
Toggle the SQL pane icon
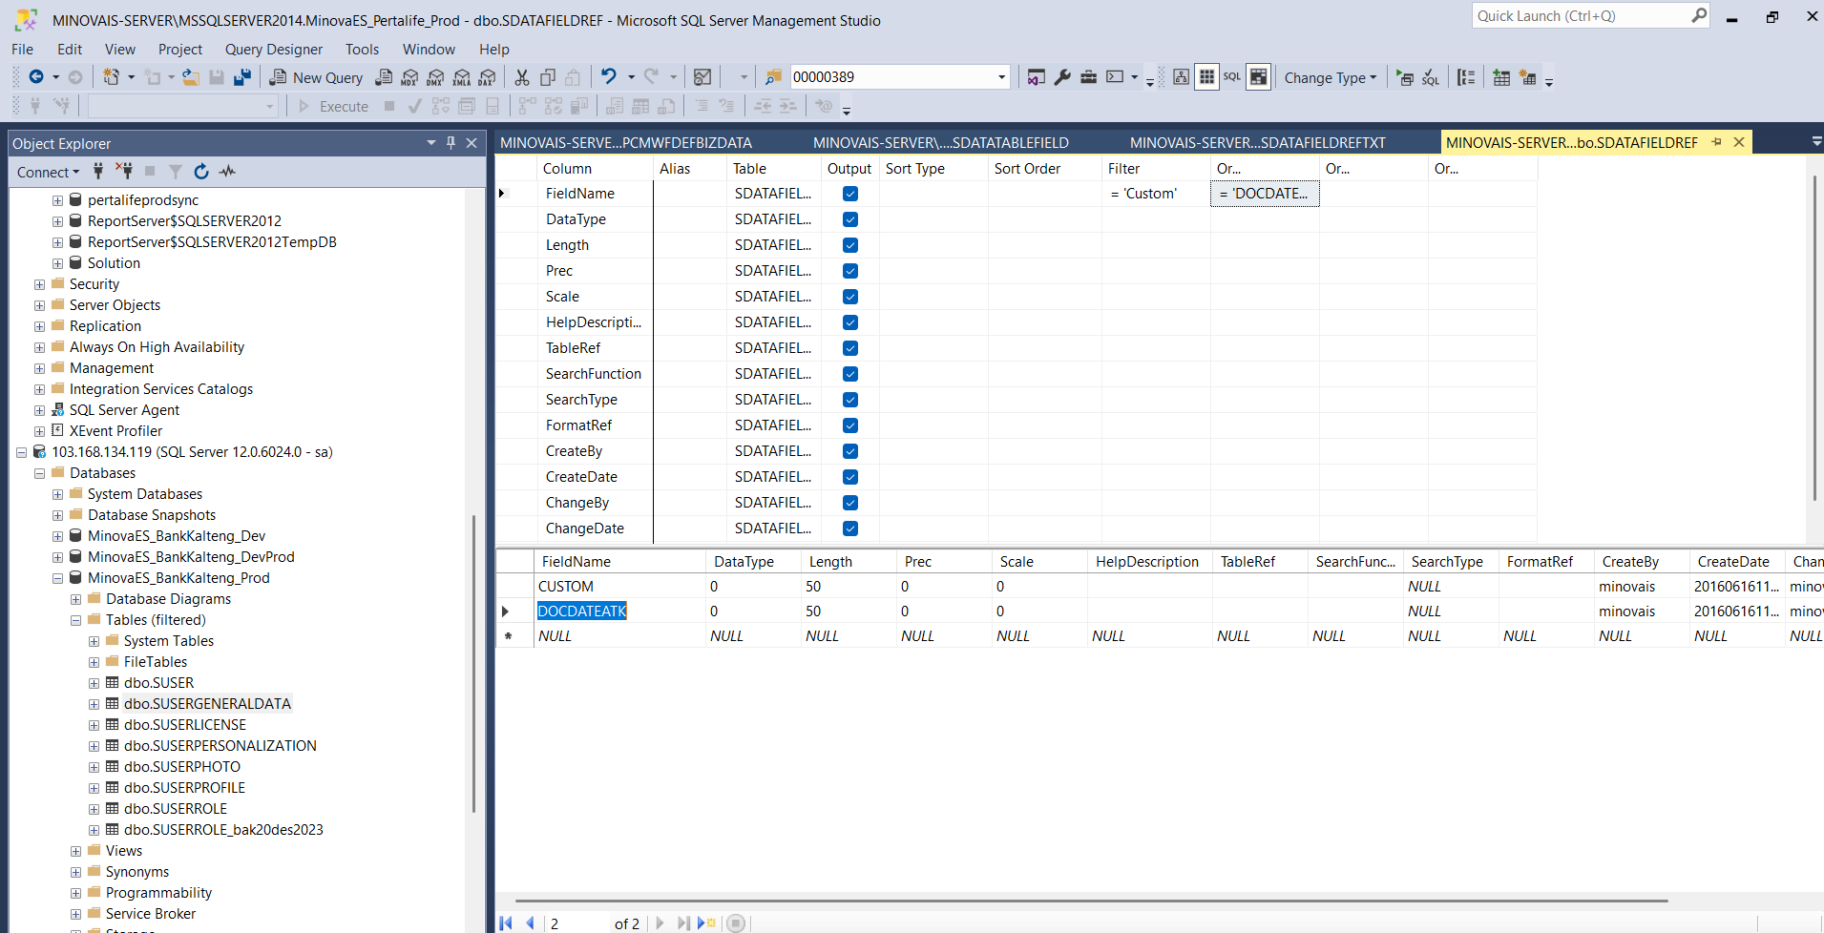(1232, 77)
